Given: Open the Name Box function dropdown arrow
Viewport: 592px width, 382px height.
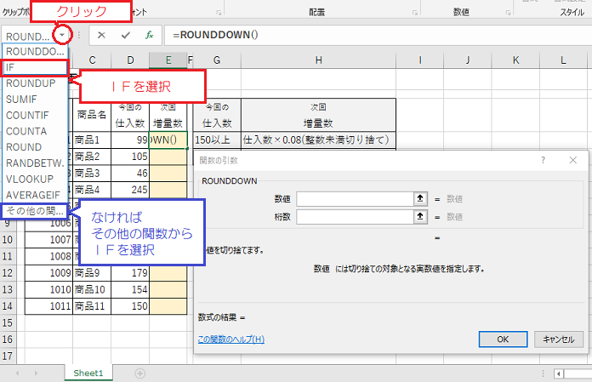Looking at the screenshot, I should [62, 35].
